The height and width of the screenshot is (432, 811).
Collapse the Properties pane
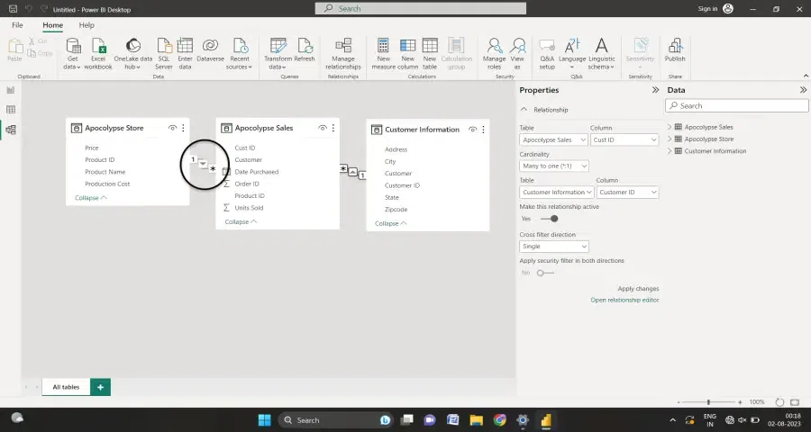655,90
